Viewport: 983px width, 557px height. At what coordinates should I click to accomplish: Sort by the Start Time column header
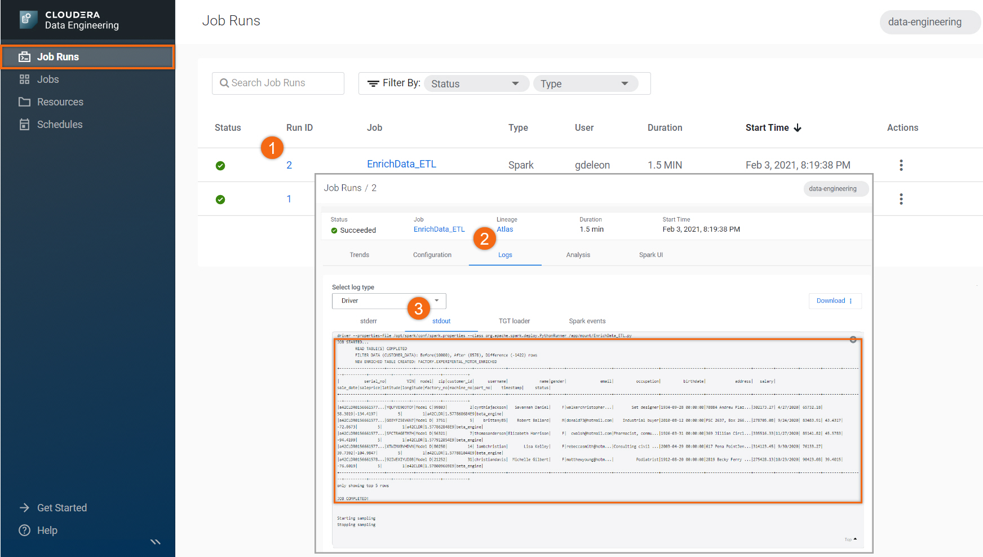[767, 128]
